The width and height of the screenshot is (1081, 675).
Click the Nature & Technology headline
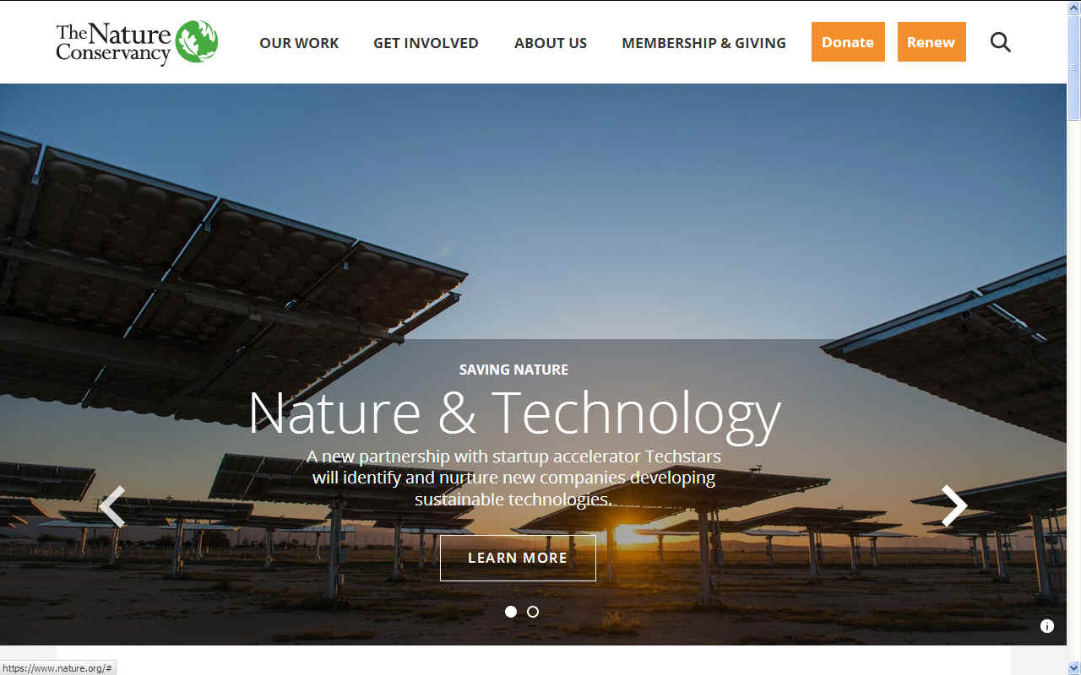(x=515, y=413)
